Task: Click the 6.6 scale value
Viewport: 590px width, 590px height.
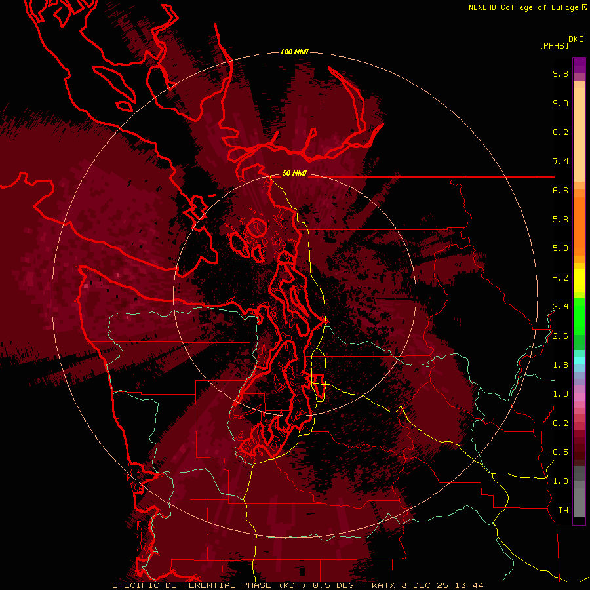Action: tap(560, 191)
